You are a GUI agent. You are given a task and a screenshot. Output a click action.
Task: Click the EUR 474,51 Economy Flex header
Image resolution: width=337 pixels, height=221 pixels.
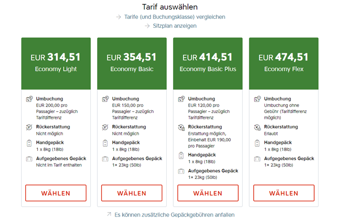pyautogui.click(x=284, y=63)
